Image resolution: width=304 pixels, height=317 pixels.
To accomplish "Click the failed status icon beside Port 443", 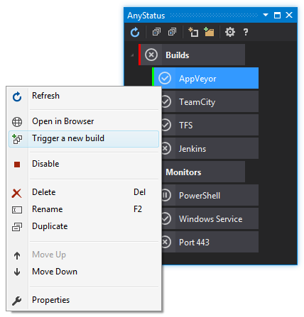I will (166, 242).
